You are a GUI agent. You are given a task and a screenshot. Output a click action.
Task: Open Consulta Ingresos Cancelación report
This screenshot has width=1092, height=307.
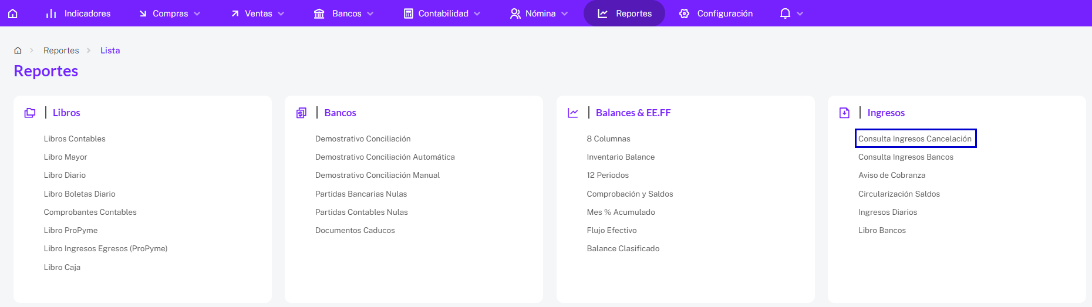pyautogui.click(x=915, y=139)
